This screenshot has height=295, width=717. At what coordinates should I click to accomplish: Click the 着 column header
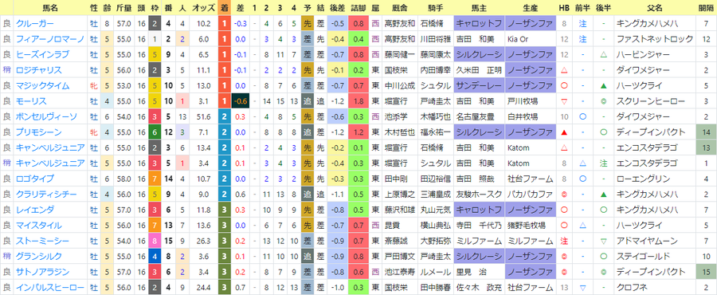coord(224,8)
